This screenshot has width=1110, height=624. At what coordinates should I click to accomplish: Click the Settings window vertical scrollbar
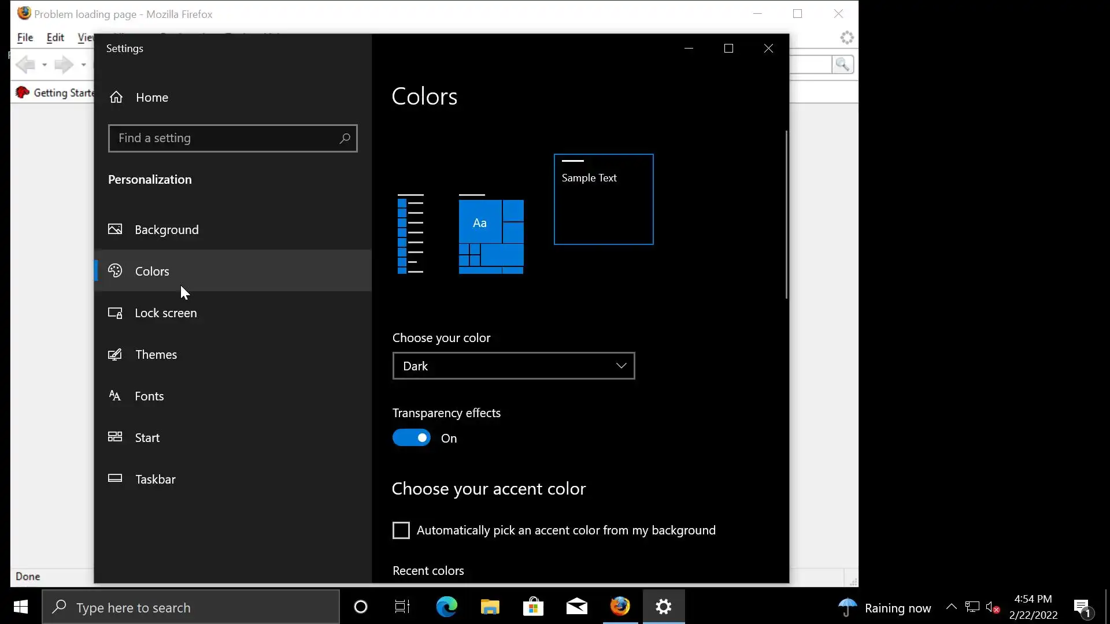coord(786,214)
